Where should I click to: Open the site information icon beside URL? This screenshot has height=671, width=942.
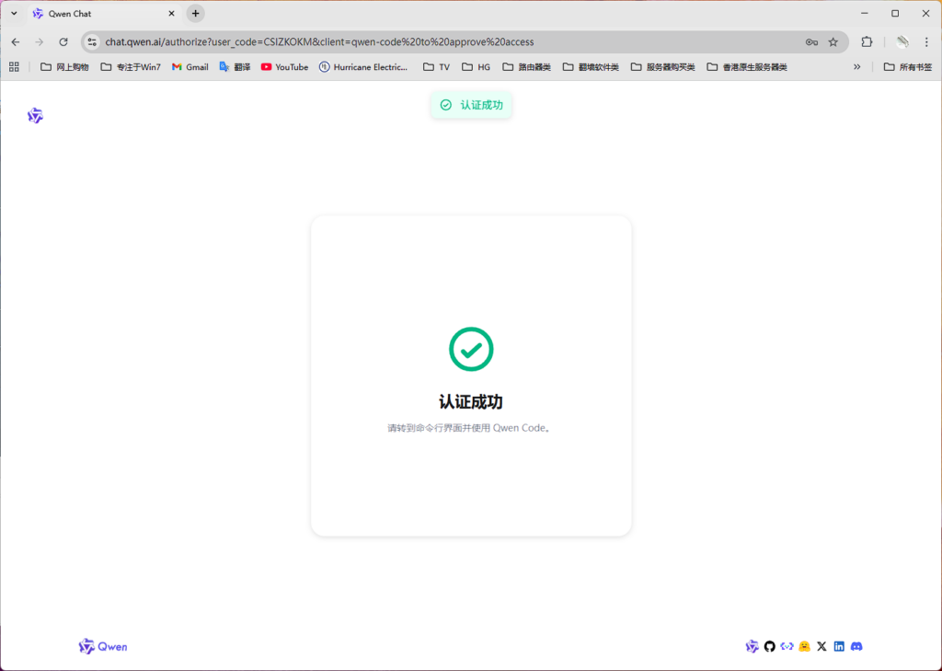pyautogui.click(x=91, y=41)
